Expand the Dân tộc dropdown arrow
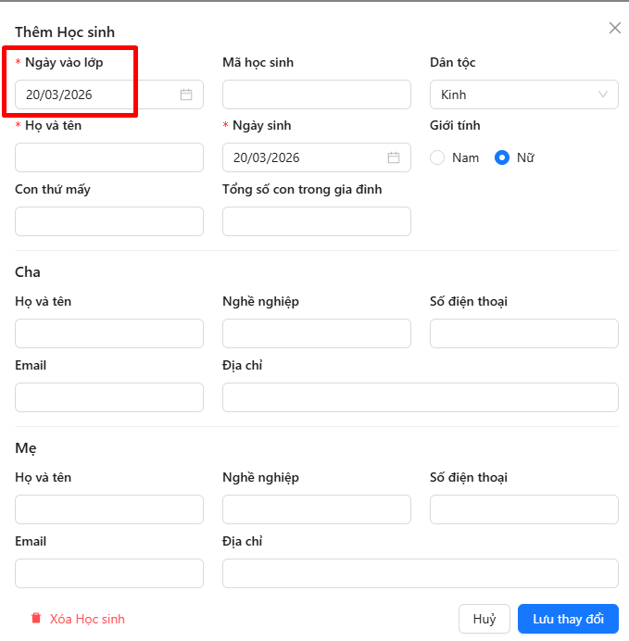Screen dimensions: 629x641 coord(603,94)
